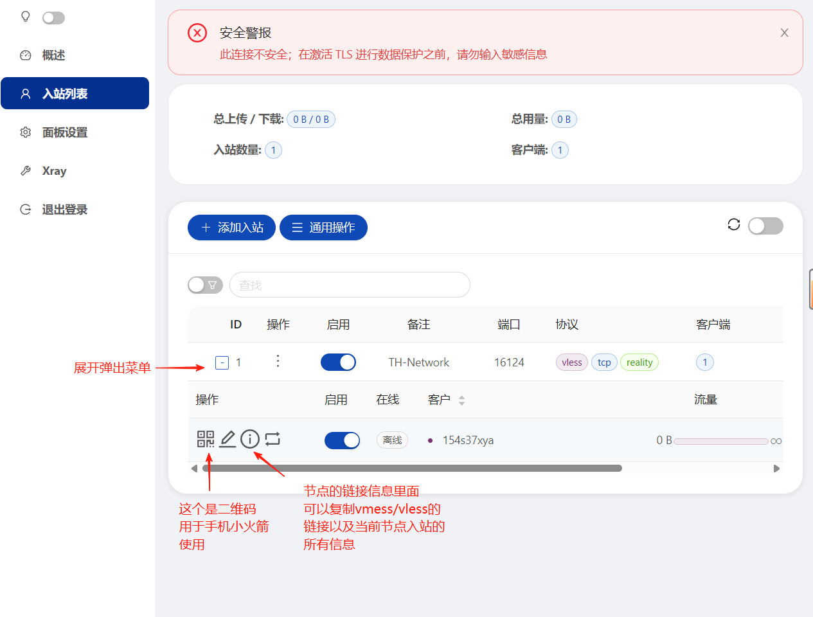Click 退出登录 to log out

64,210
